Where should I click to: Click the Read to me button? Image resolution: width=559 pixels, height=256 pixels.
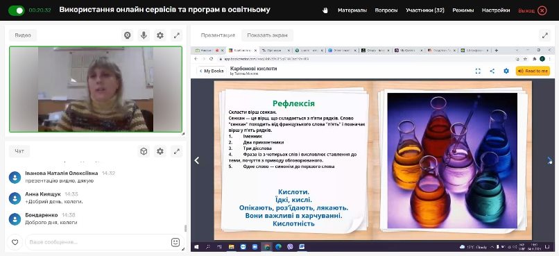(x=533, y=71)
